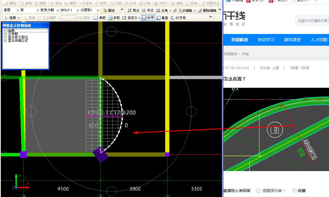Open the 培训学习 tab in browser

coord(266,40)
